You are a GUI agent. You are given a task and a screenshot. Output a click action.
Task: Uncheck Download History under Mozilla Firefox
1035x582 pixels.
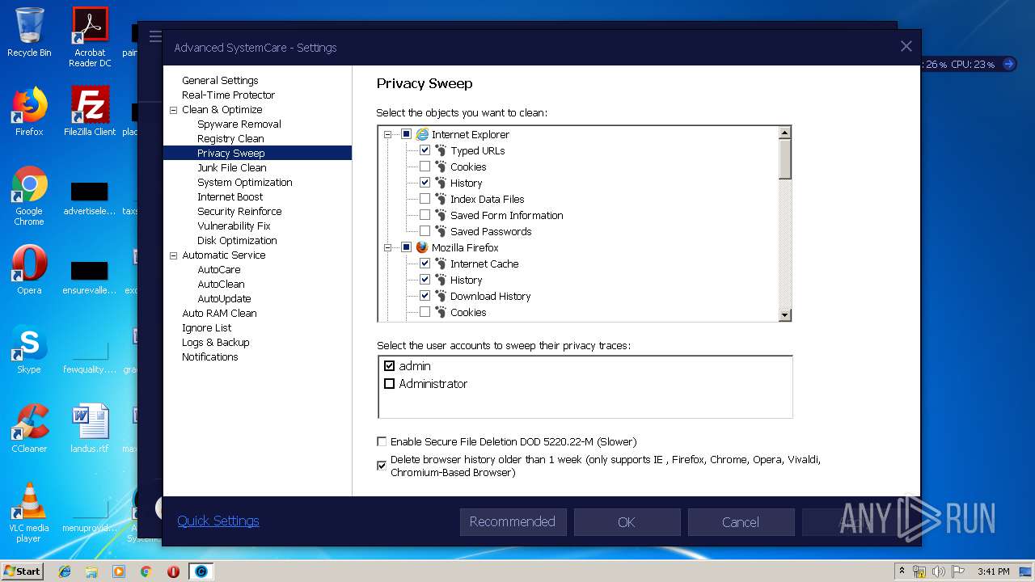[425, 296]
